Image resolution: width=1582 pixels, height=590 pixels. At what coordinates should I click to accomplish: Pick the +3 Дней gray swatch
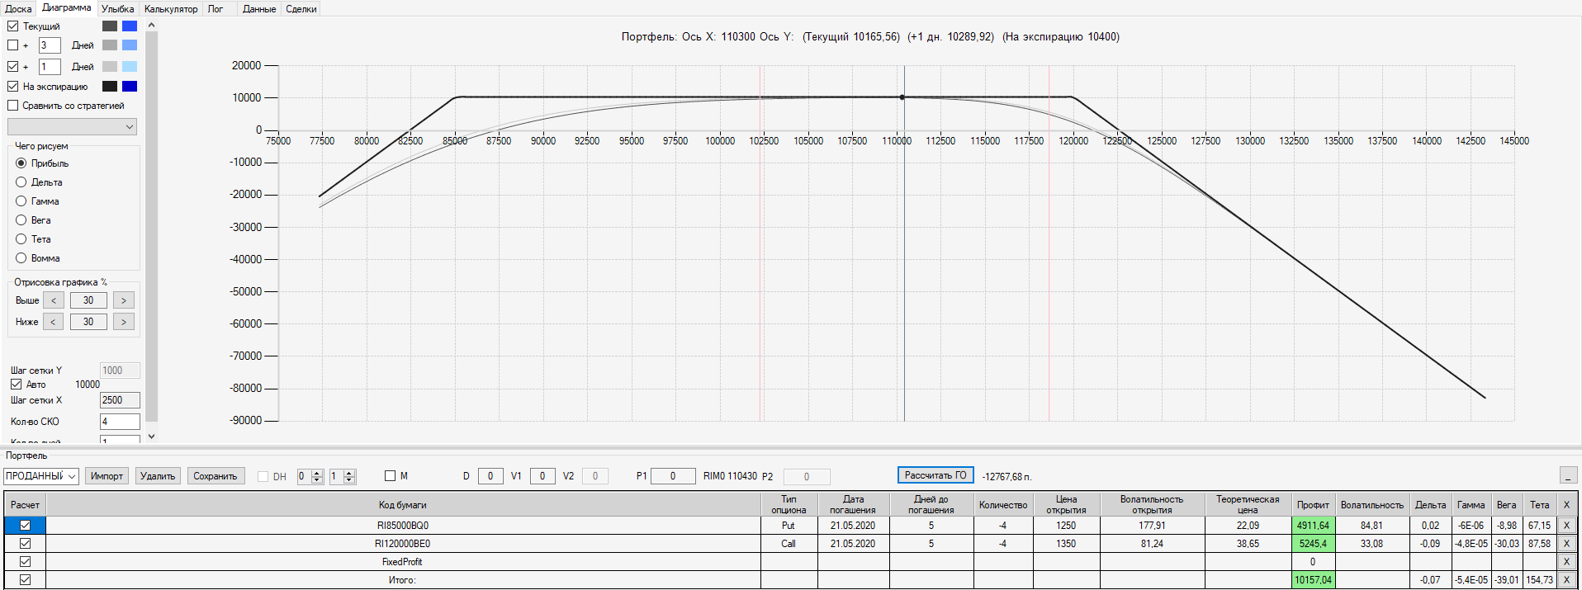[110, 45]
